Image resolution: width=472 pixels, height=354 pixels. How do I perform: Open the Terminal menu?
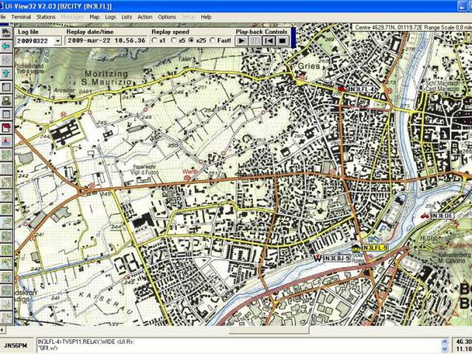click(21, 17)
